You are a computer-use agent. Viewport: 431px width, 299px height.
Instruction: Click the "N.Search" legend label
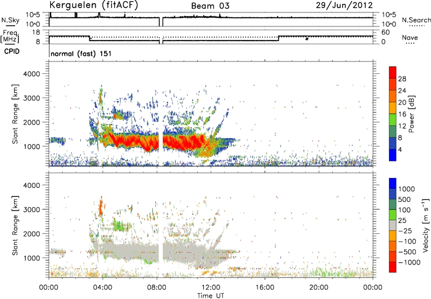click(x=416, y=20)
